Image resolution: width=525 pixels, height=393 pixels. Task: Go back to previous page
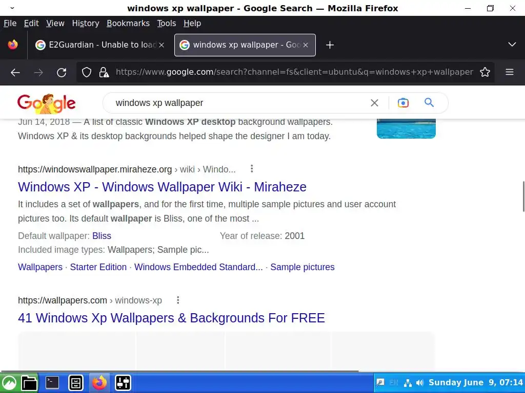coord(15,72)
